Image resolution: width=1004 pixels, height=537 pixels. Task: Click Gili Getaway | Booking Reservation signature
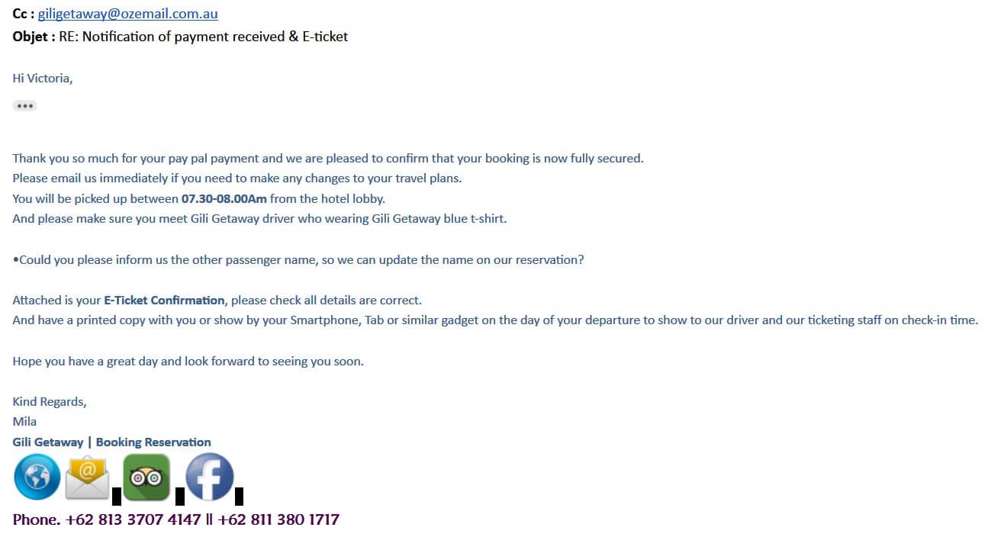pyautogui.click(x=111, y=442)
